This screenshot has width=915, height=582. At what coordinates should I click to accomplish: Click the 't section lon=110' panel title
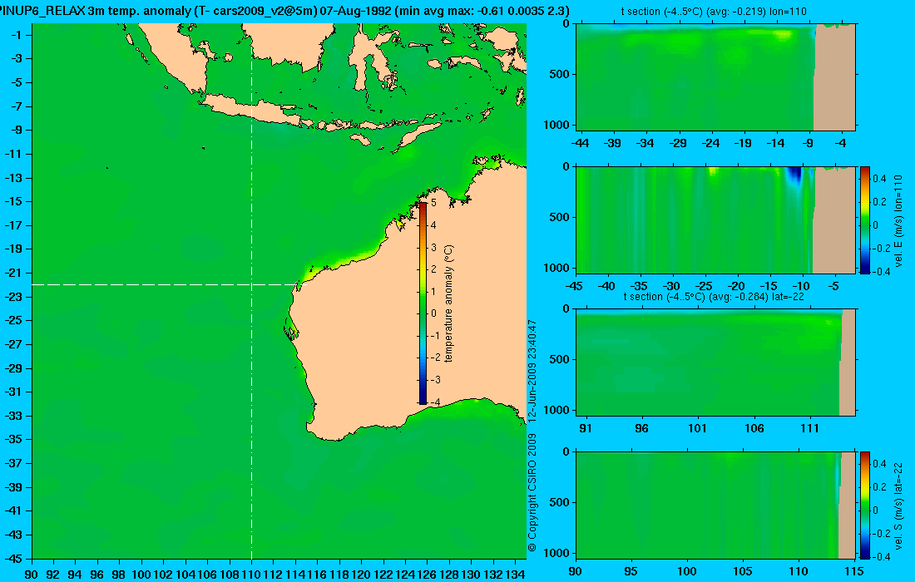[x=714, y=11]
